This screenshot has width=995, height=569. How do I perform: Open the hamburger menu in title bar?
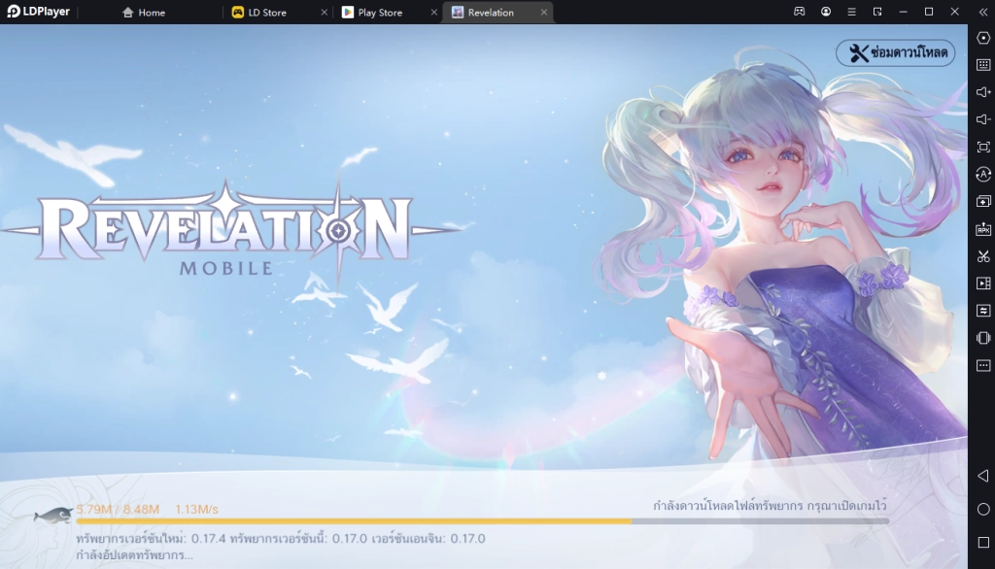coord(851,12)
